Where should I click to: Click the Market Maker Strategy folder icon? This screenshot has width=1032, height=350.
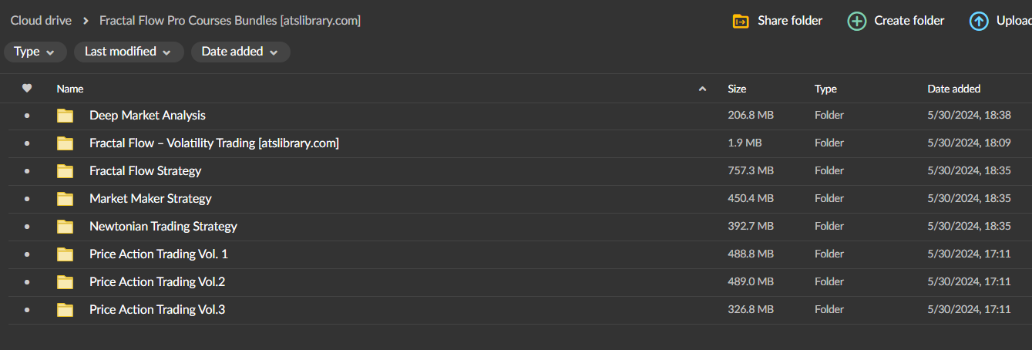(66, 199)
